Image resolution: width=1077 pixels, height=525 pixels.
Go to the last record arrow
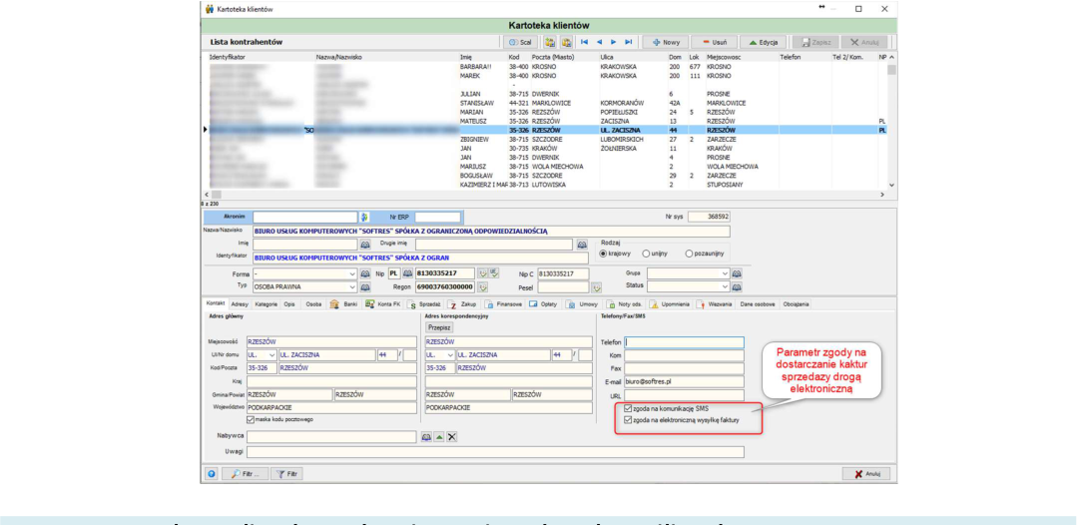click(x=629, y=42)
